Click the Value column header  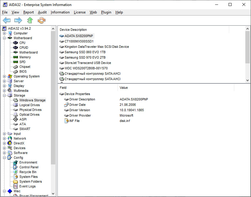click(x=176, y=88)
